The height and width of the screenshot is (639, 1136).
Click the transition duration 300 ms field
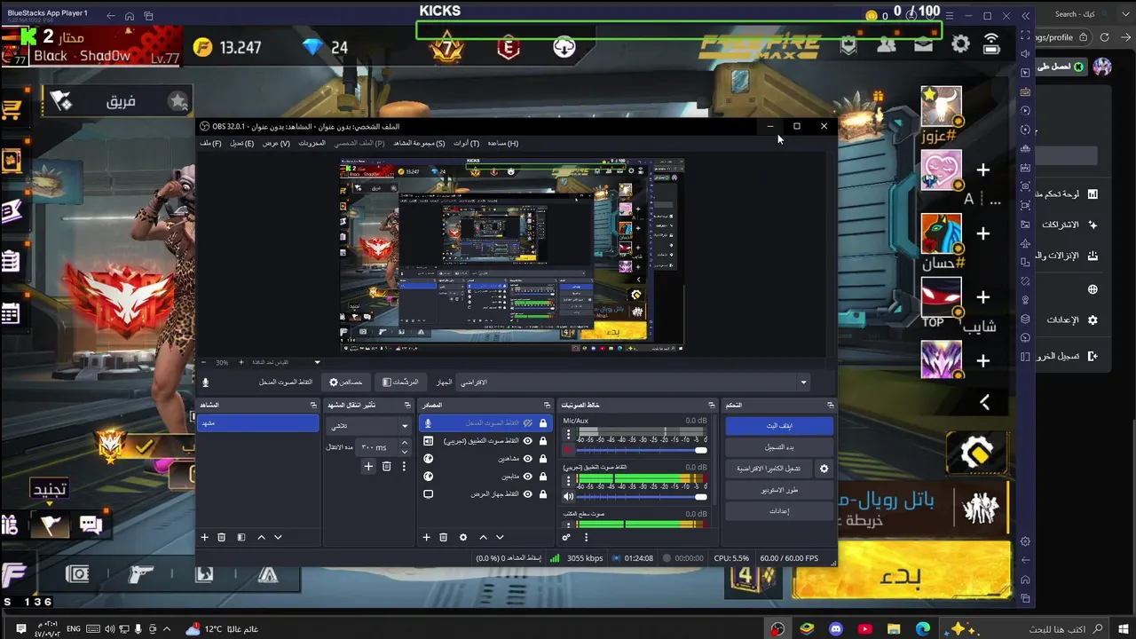(x=375, y=447)
